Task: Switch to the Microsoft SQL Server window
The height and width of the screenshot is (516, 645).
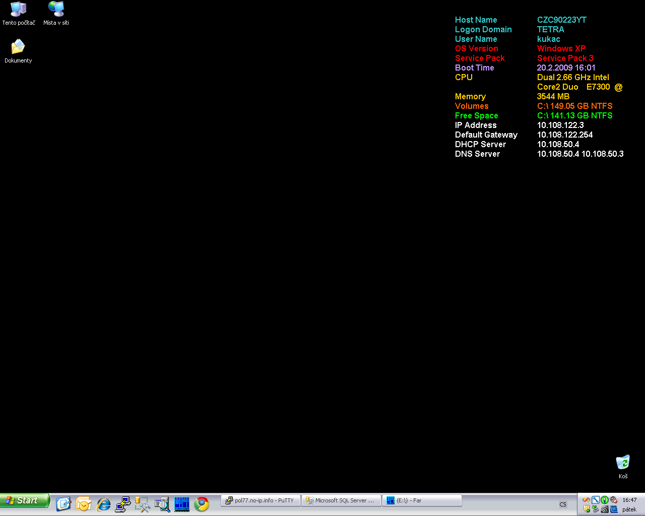Action: coord(341,500)
